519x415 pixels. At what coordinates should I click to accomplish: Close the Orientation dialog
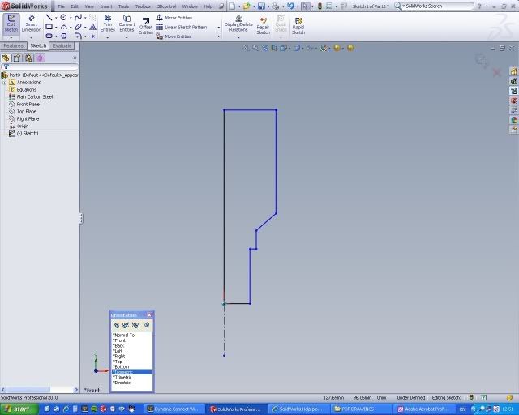click(x=150, y=314)
